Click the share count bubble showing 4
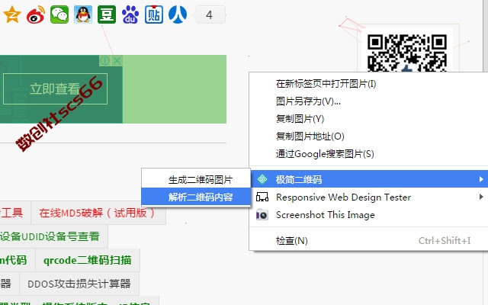This screenshot has height=305, width=488. 209,14
